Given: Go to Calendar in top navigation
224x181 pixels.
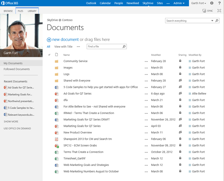Looking at the screenshot, I should [105, 3].
